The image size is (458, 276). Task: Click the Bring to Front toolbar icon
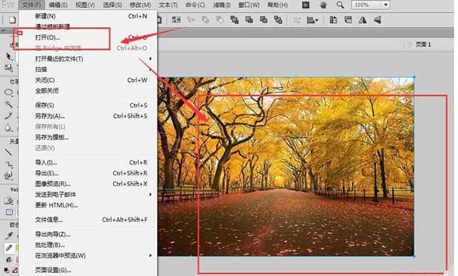coord(235,19)
